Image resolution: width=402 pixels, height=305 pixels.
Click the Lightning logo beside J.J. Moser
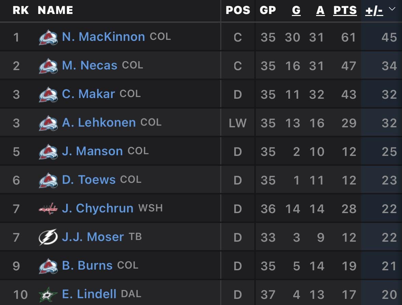click(x=48, y=237)
